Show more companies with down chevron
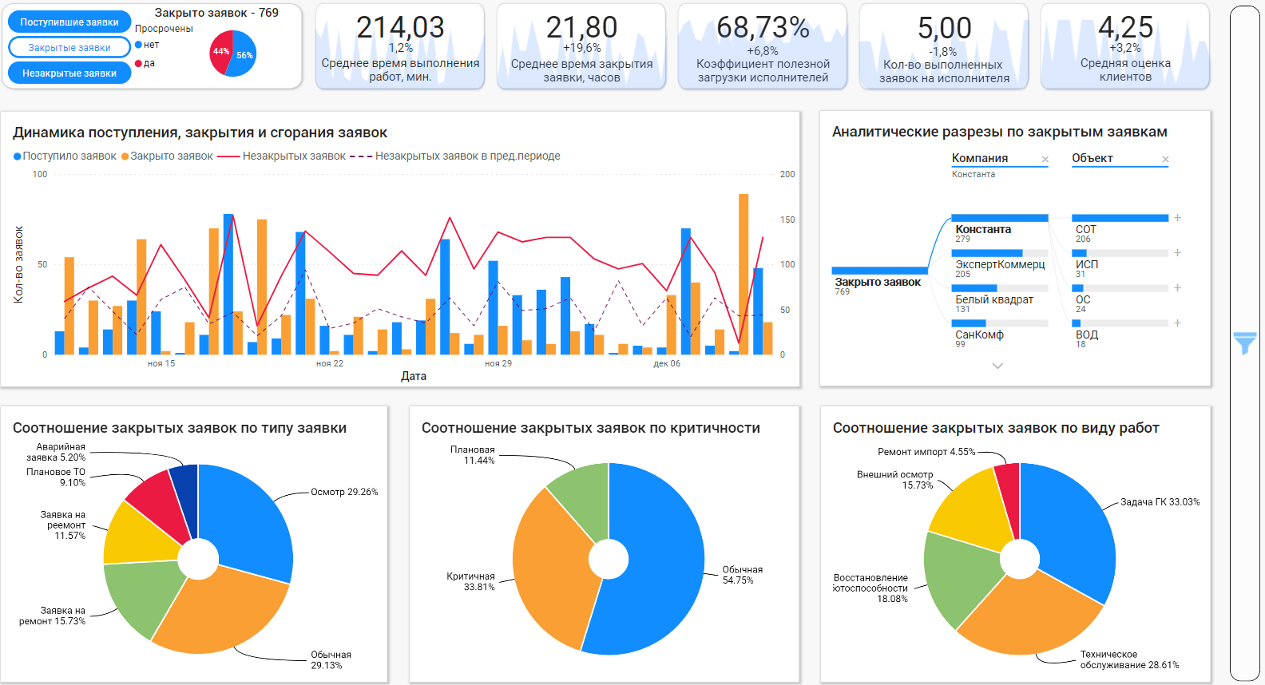 (x=997, y=366)
